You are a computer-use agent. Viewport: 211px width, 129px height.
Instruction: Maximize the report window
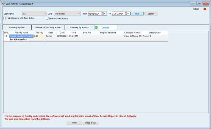[199, 4]
